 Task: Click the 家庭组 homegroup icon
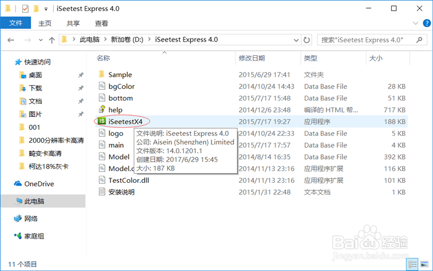click(18, 236)
